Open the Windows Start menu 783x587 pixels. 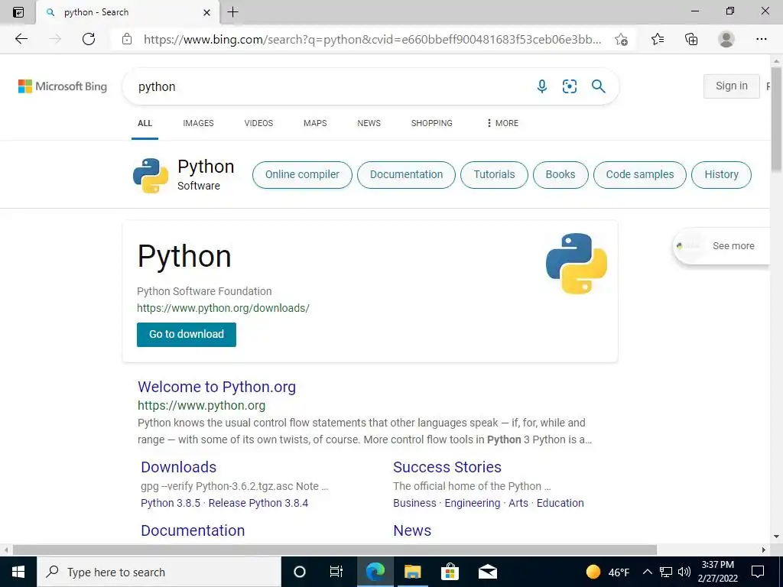(18, 572)
